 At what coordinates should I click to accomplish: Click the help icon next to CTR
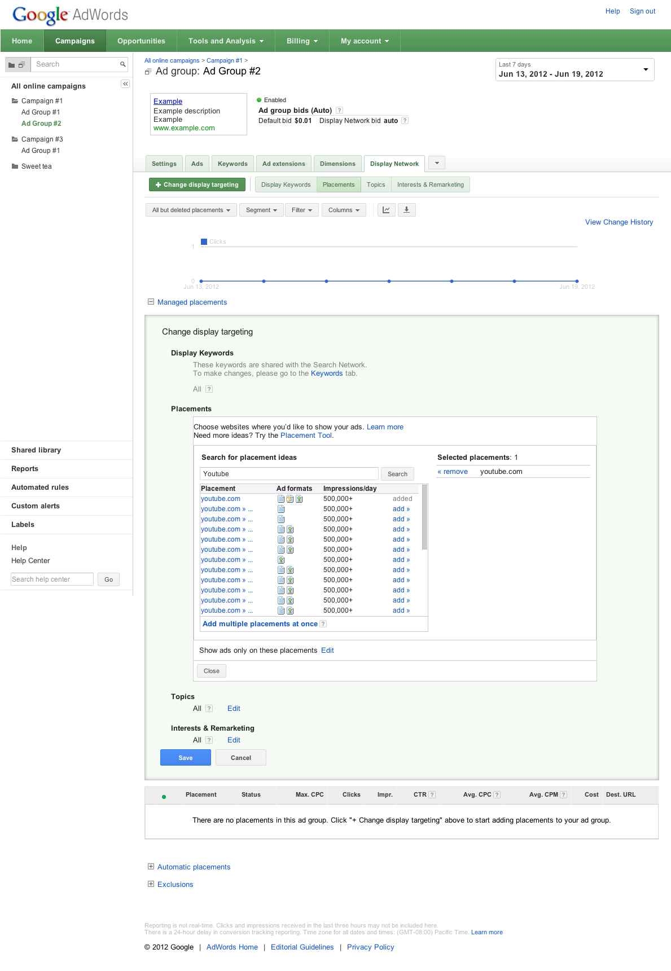(x=432, y=795)
